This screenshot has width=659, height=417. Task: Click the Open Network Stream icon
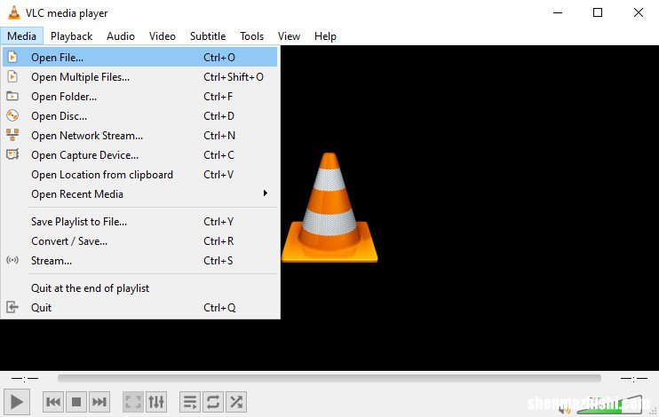(12, 135)
